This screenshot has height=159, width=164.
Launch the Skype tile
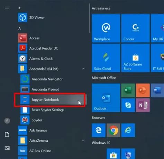(x=128, y=105)
